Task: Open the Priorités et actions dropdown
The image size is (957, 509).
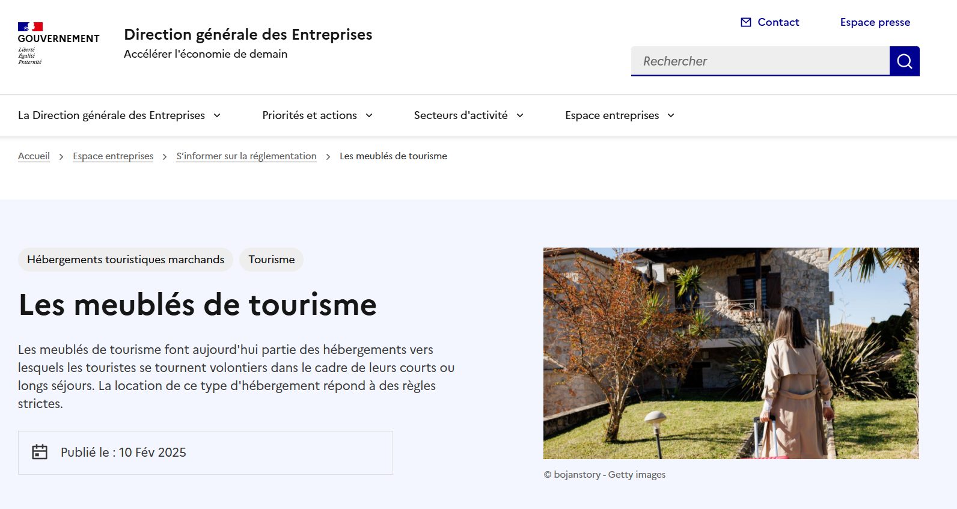Action: point(317,115)
